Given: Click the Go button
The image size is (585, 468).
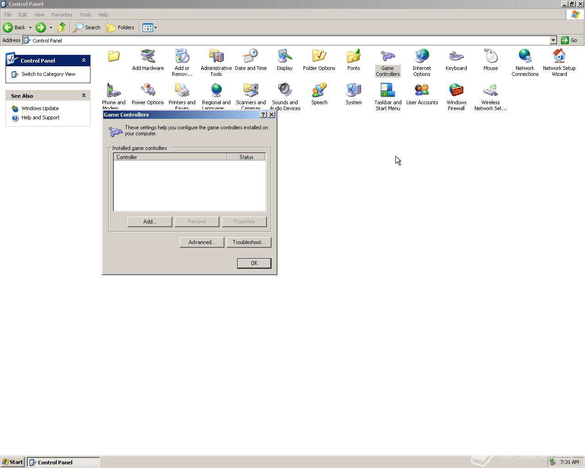Looking at the screenshot, I should pyautogui.click(x=569, y=40).
